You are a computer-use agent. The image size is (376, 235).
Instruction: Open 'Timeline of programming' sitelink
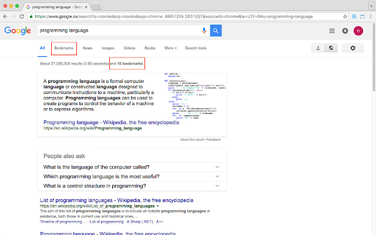click(63, 221)
